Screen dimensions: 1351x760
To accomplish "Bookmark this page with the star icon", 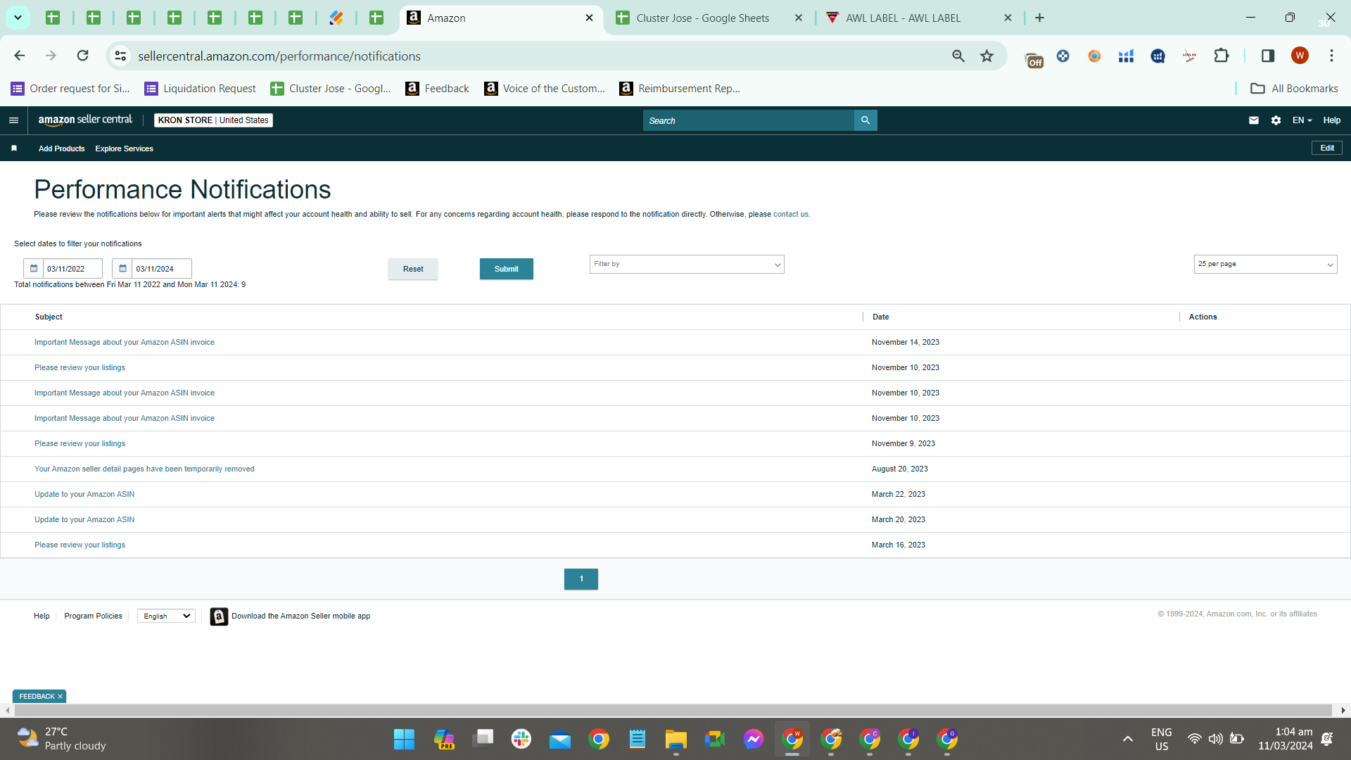I will pyautogui.click(x=987, y=56).
